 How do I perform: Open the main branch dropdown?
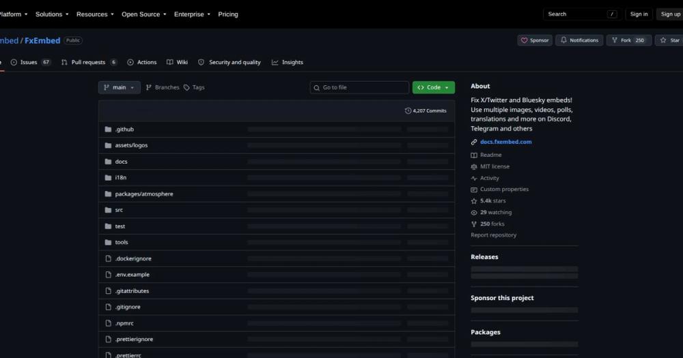click(x=119, y=87)
